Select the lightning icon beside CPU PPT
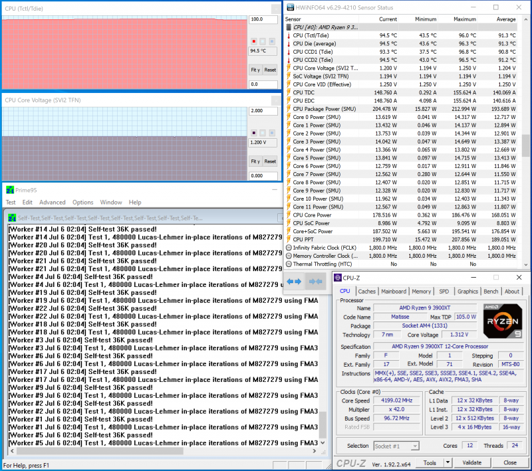This screenshot has width=532, height=471. tap(289, 239)
